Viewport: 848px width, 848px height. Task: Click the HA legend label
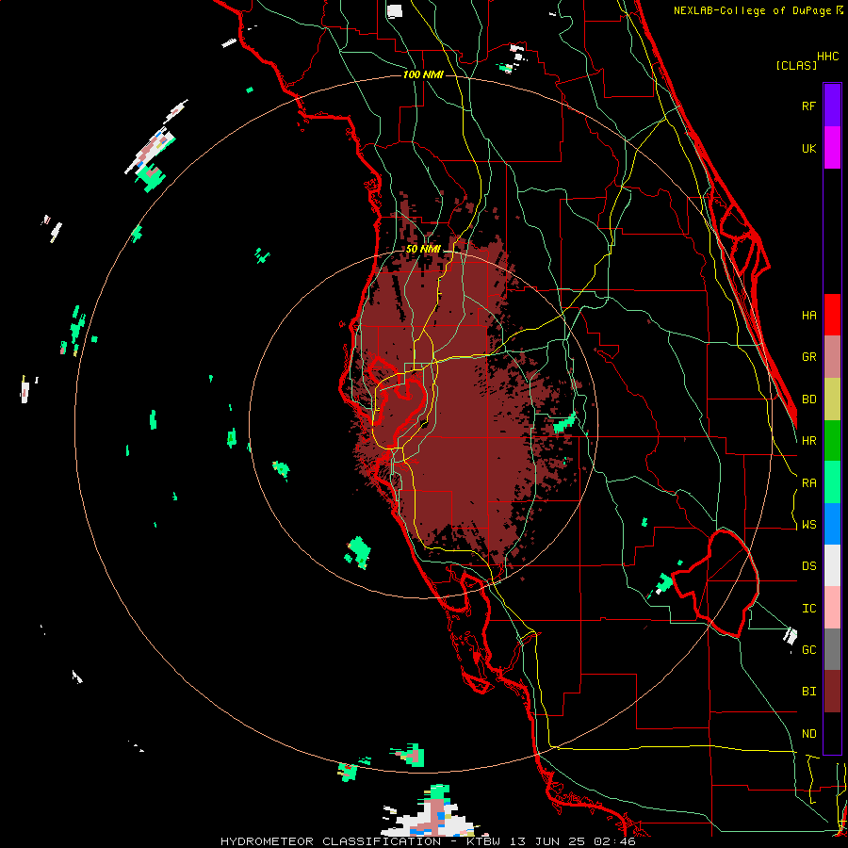click(x=808, y=315)
